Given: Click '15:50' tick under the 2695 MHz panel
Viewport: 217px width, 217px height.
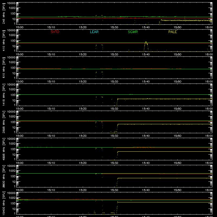Looking at the screenshot, I should tap(177, 136).
